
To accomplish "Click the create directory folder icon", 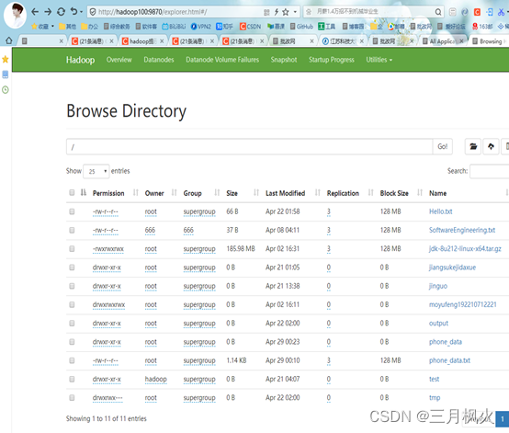I will click(473, 146).
